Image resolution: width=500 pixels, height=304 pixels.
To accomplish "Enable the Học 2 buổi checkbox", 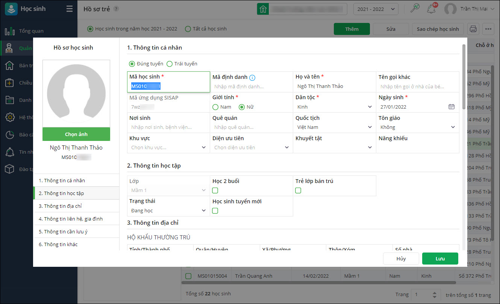I will click(215, 191).
